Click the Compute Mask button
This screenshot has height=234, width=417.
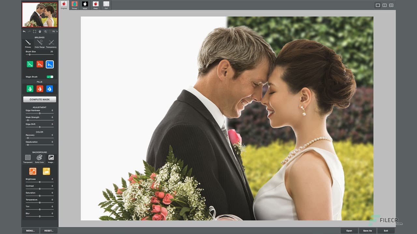point(40,99)
